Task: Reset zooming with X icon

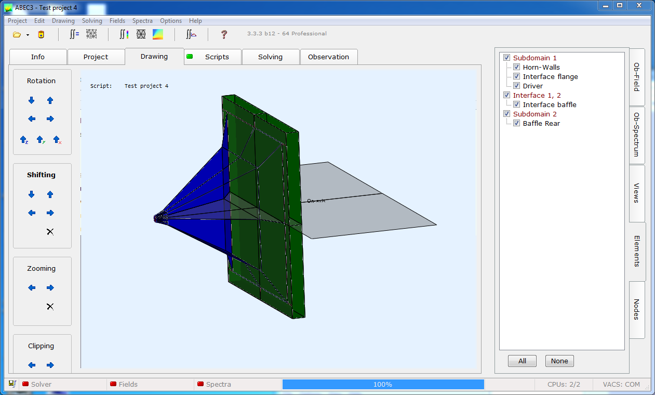Action: coord(50,307)
